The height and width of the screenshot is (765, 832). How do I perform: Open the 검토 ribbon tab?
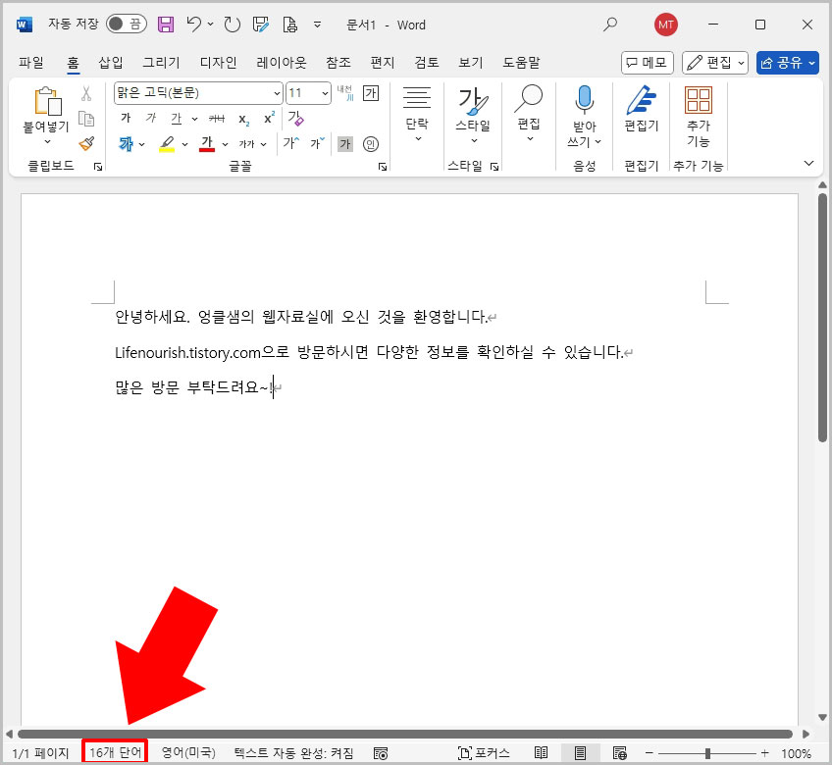coord(425,62)
